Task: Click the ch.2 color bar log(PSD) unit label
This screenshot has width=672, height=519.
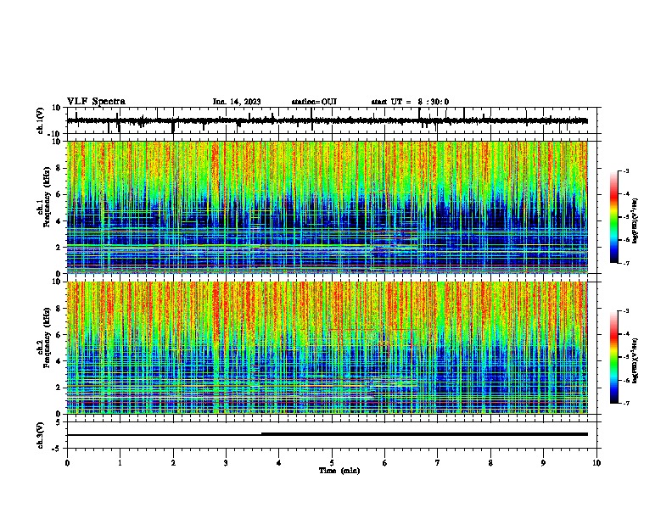Action: coord(636,360)
